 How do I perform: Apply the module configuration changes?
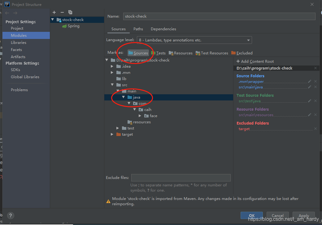point(304,215)
